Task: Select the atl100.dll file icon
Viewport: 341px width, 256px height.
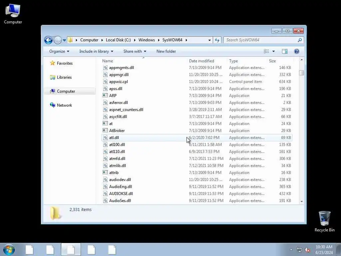Action: pyautogui.click(x=105, y=145)
